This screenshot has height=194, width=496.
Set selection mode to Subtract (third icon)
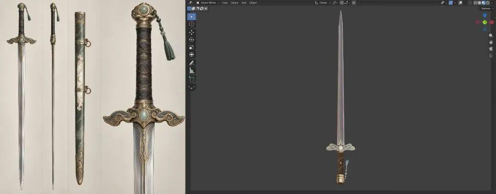pos(197,9)
